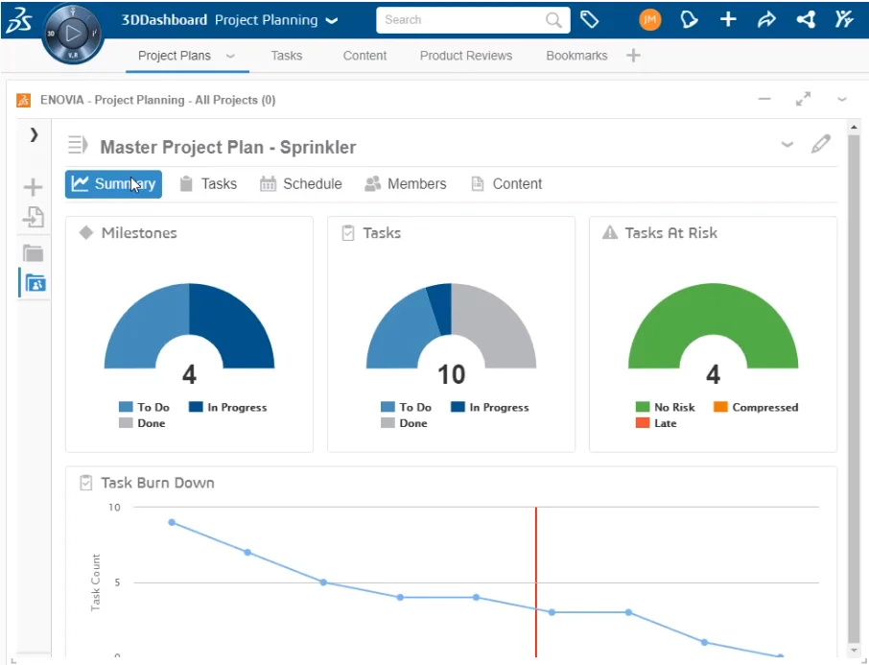This screenshot has height=665, width=869.
Task: Expand the Master Project Plan chevron
Action: tap(787, 145)
